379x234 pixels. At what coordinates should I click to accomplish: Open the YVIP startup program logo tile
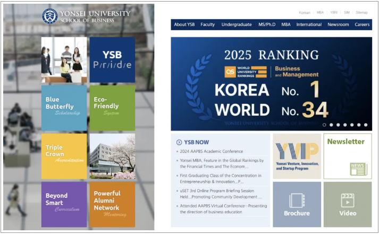click(x=297, y=156)
